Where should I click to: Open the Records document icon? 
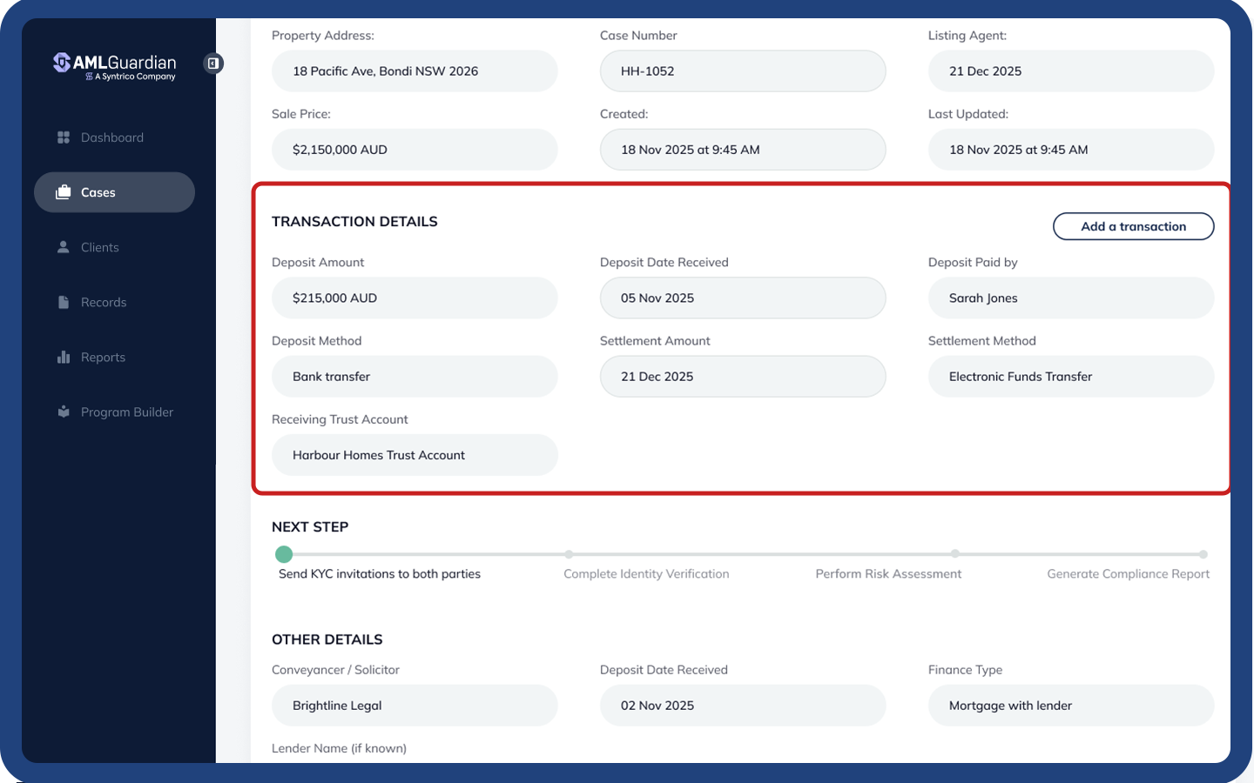point(62,302)
